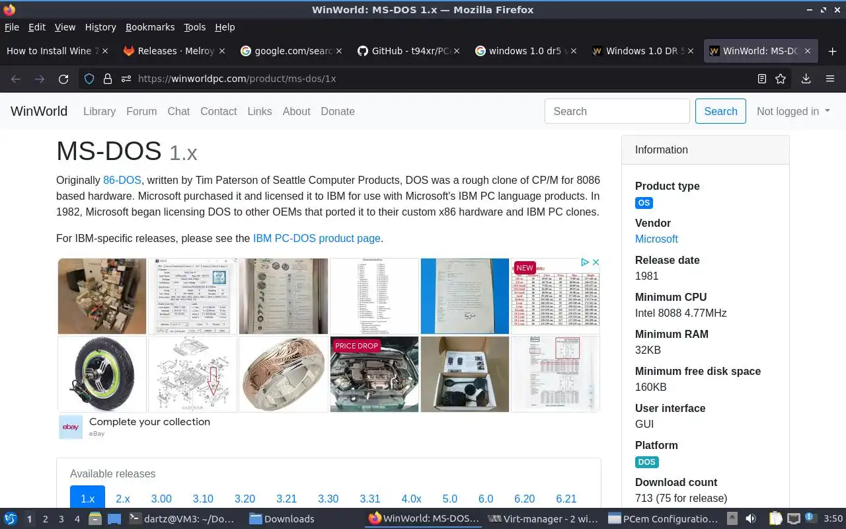
Task: Close the WinWorld MS-DOS tab
Action: (x=808, y=51)
